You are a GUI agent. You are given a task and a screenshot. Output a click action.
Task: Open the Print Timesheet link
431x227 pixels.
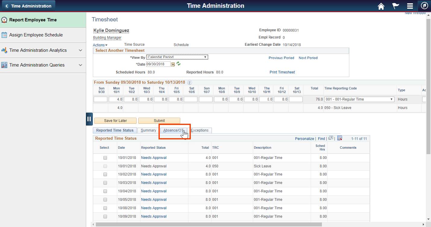click(282, 72)
